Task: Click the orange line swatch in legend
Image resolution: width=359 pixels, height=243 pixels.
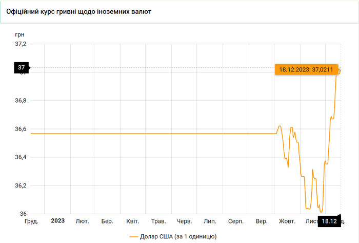Action: 134,237
